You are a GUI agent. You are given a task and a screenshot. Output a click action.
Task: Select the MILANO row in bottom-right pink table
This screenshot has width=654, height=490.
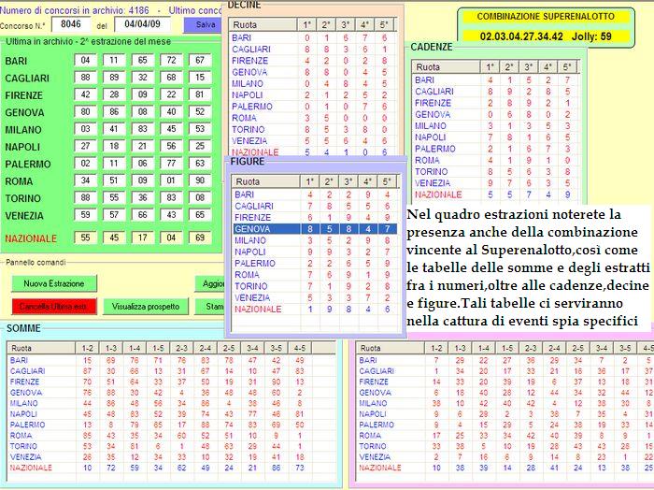point(505,403)
